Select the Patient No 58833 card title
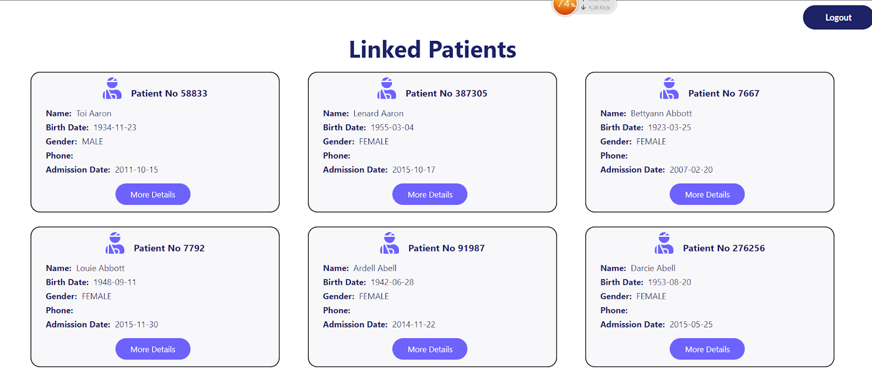 coord(169,94)
